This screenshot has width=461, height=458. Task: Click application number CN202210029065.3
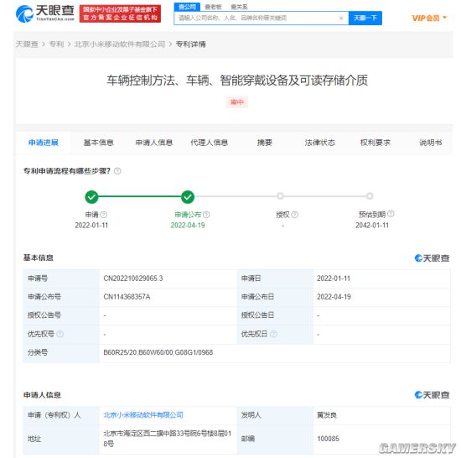click(133, 278)
